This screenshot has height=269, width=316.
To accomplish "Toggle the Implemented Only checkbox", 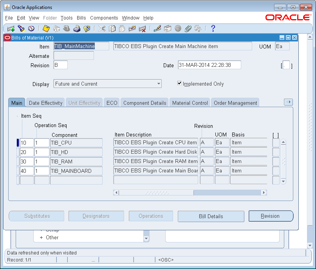I will click(x=179, y=83).
